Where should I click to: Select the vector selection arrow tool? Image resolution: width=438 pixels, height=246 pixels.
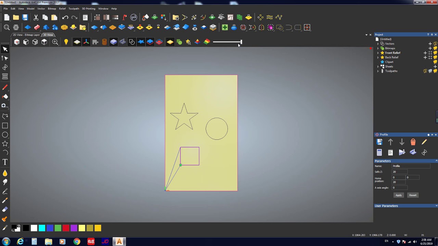click(5, 49)
